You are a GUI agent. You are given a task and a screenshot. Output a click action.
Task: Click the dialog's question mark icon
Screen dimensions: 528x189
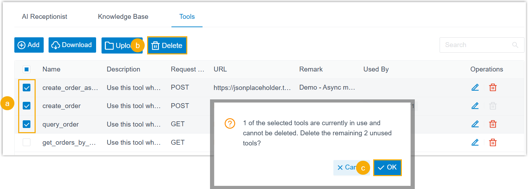(230, 123)
